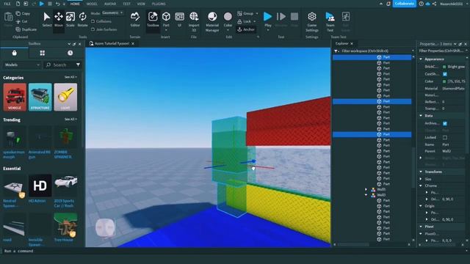Click the Lock button in Edit group
Viewport: 470px width, 264px height.
coord(247,21)
